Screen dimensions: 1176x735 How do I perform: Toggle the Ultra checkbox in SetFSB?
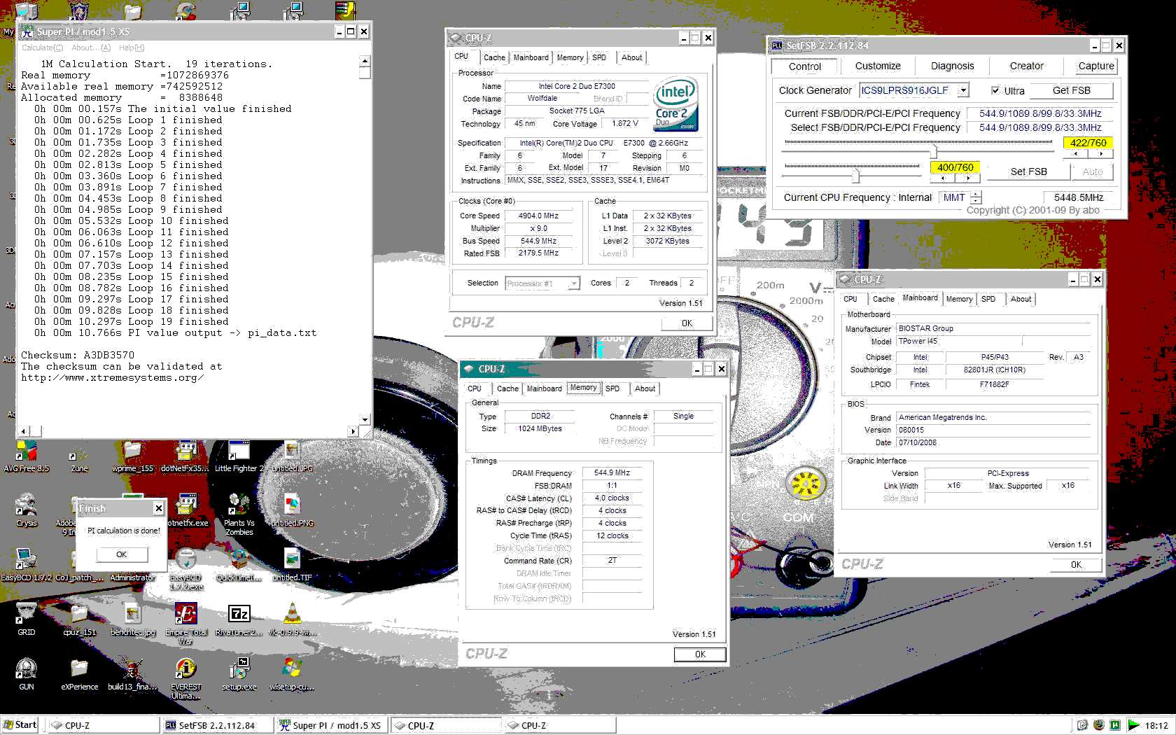point(995,90)
